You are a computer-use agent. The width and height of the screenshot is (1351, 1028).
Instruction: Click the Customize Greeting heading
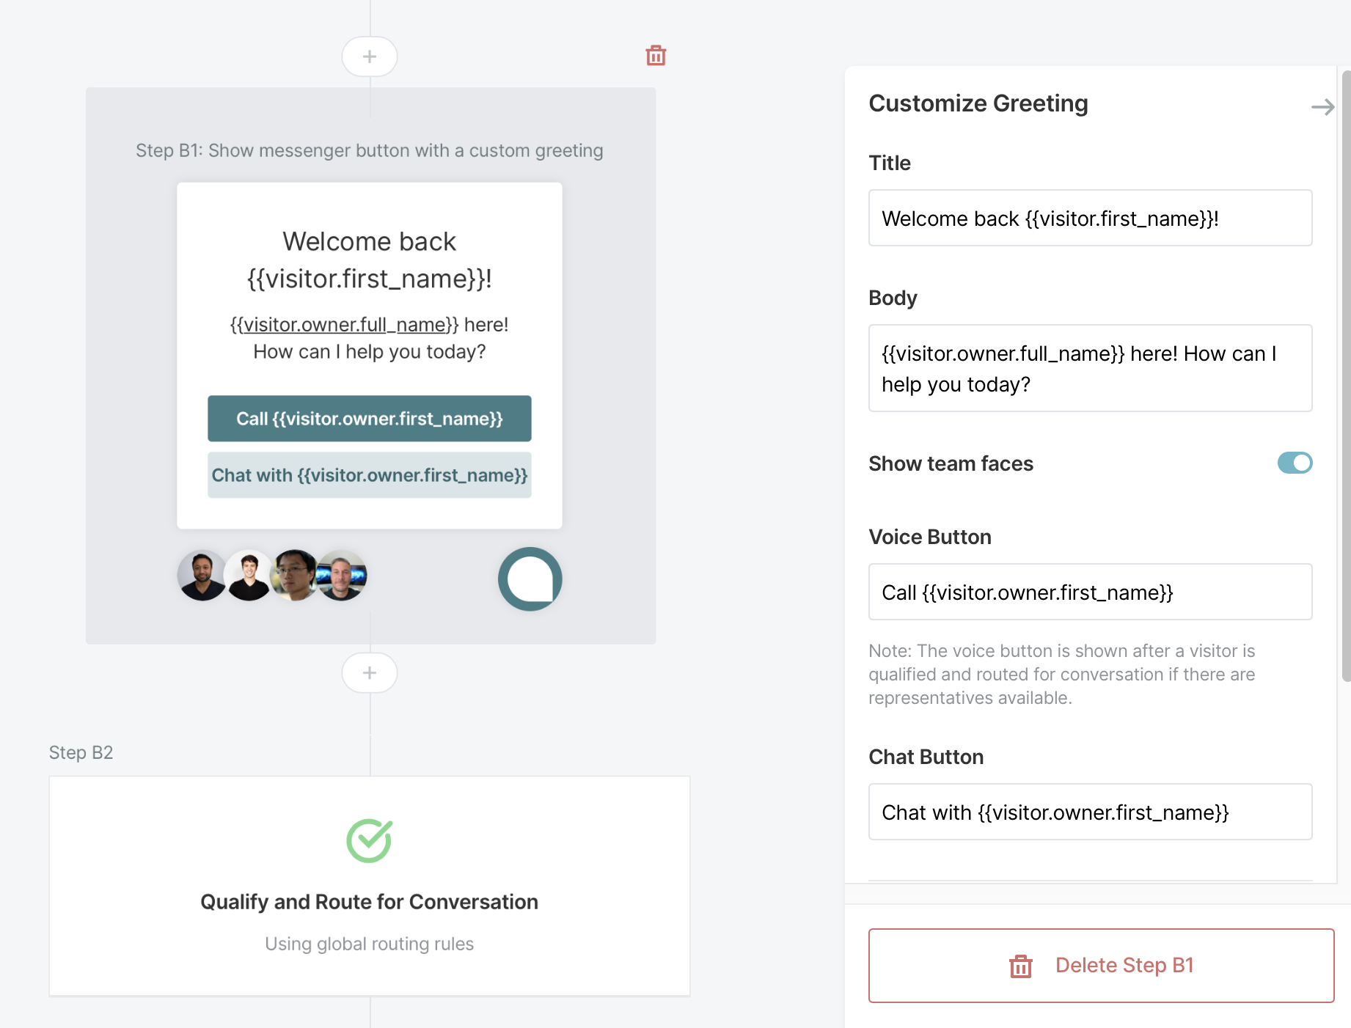(978, 103)
